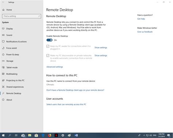Open Shared experiences icon
173x138 pixels.
[x=3, y=87]
